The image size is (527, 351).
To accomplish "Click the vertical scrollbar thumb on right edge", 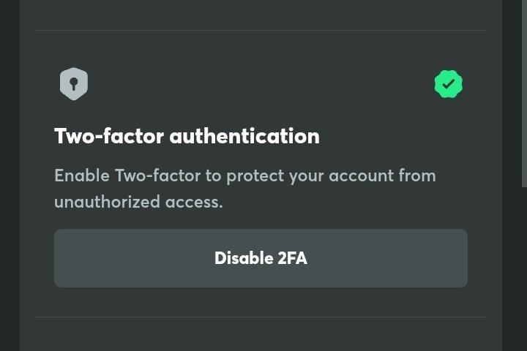I will [x=523, y=88].
